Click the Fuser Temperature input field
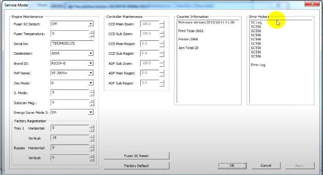This screenshot has width=323, height=175. [70, 34]
